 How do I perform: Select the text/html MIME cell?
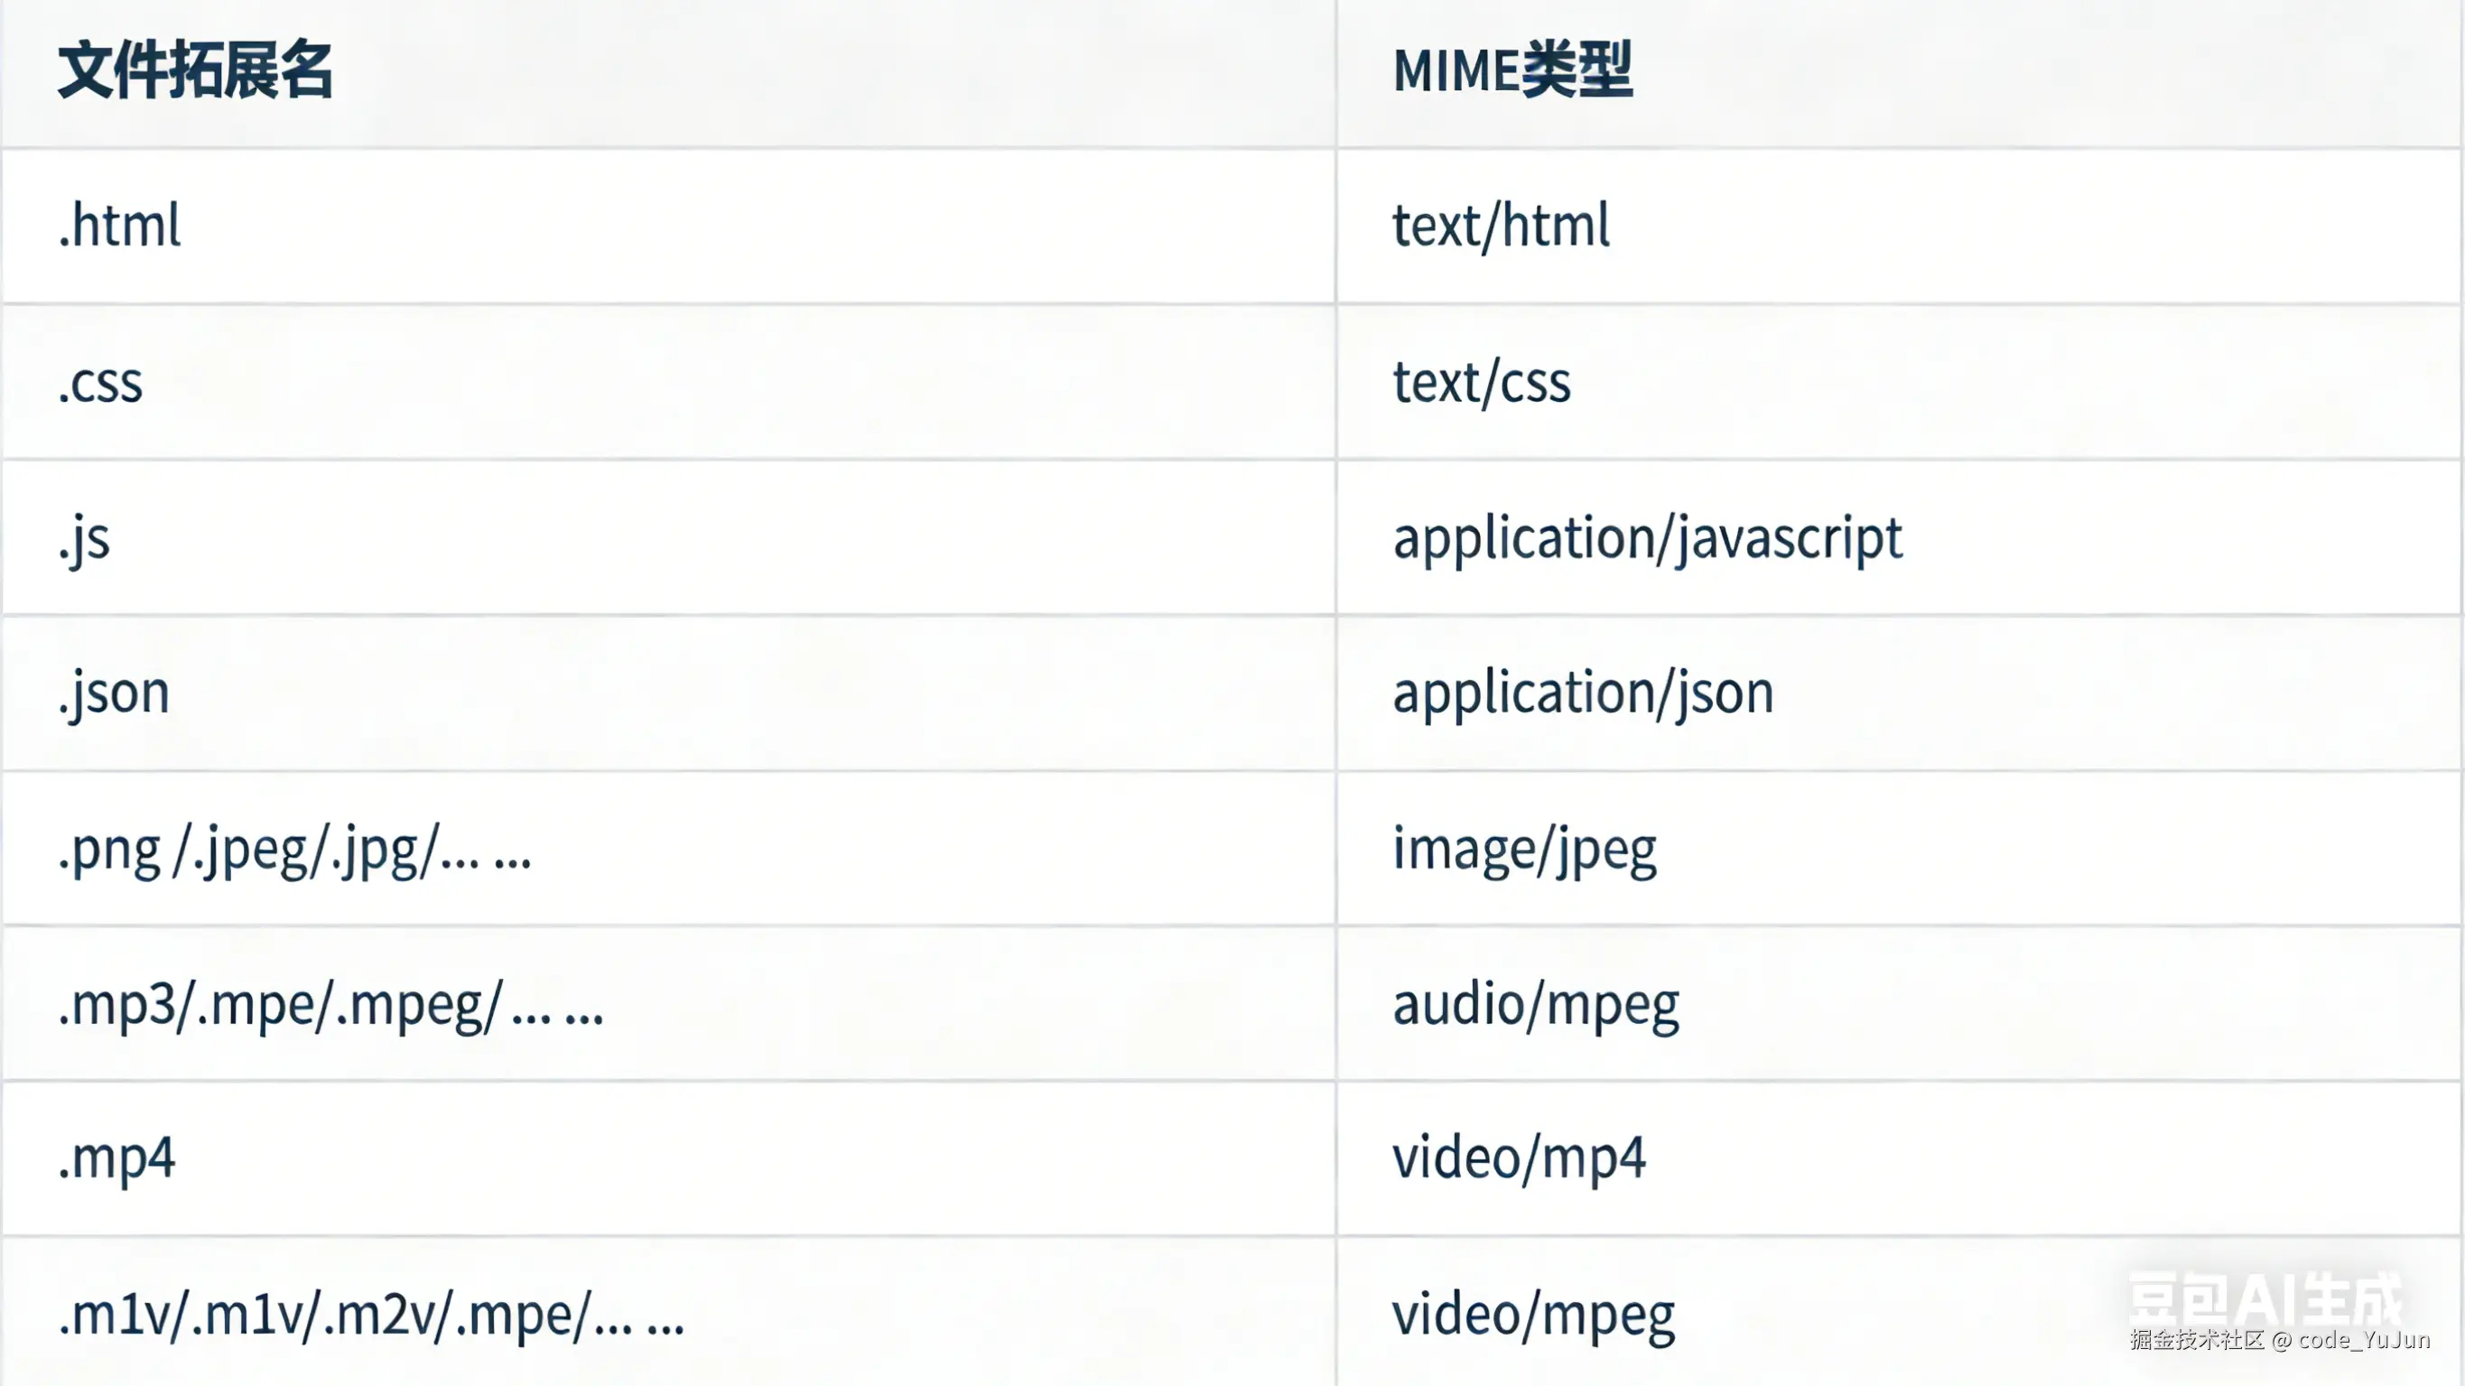click(x=1500, y=227)
